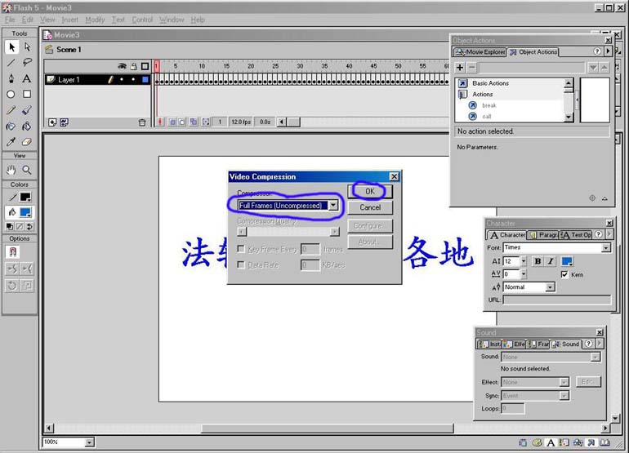The width and height of the screenshot is (629, 453).
Task: Toggle bold text formatting in Character panel
Action: [538, 261]
